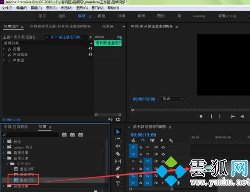This screenshot has width=250, height=192.
Task: Select the Ripple Edit tool
Action: 118,146
